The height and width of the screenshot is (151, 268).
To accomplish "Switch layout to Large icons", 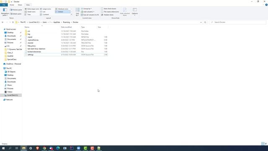I will click(x=46, y=9).
